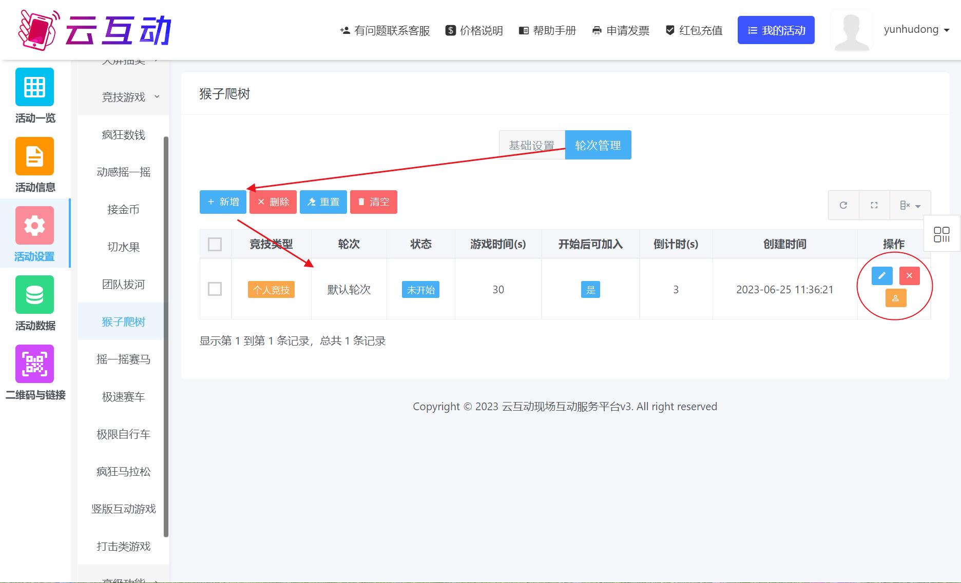Select 极限自行车 game in menu
961x583 pixels.
pos(124,434)
